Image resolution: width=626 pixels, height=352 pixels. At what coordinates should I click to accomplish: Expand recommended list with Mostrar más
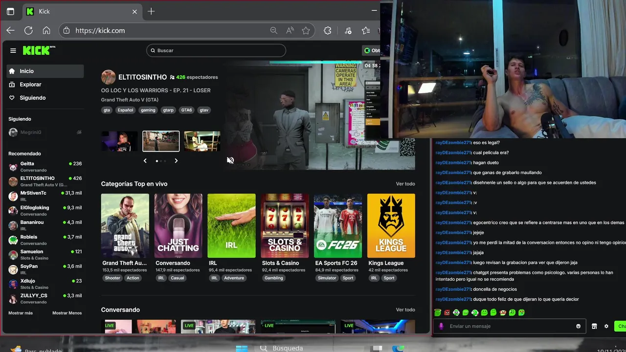21,313
